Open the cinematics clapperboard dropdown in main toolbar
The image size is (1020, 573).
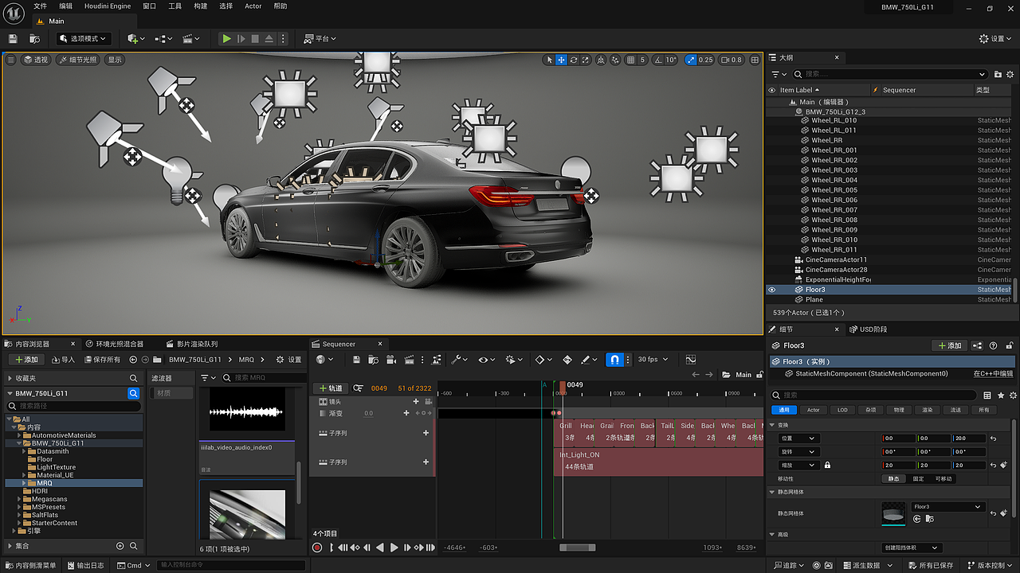click(x=191, y=38)
